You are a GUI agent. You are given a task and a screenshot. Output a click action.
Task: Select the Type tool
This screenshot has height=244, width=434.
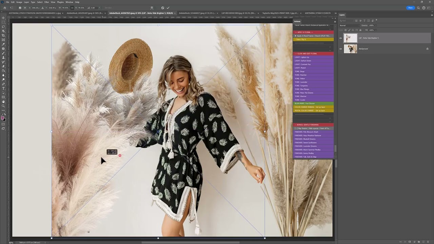[x=3, y=88]
